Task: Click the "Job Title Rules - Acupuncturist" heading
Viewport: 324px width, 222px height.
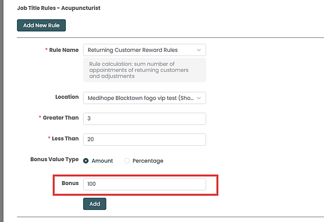Action: click(59, 8)
